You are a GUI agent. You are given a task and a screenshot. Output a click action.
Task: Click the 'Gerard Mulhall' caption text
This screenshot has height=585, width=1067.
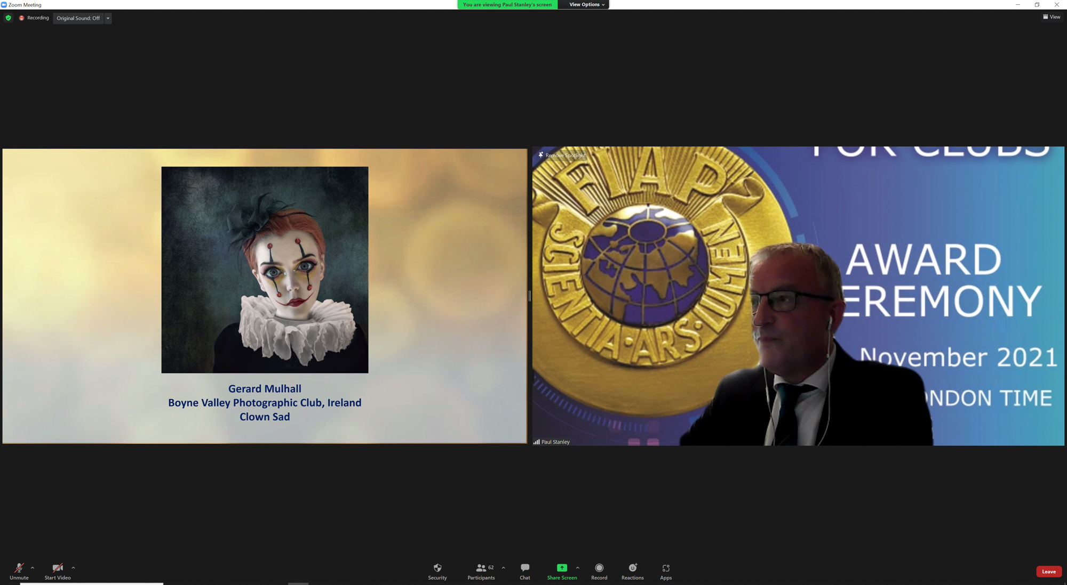[x=265, y=389]
